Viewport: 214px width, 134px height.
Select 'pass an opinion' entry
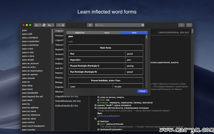pos(30,74)
